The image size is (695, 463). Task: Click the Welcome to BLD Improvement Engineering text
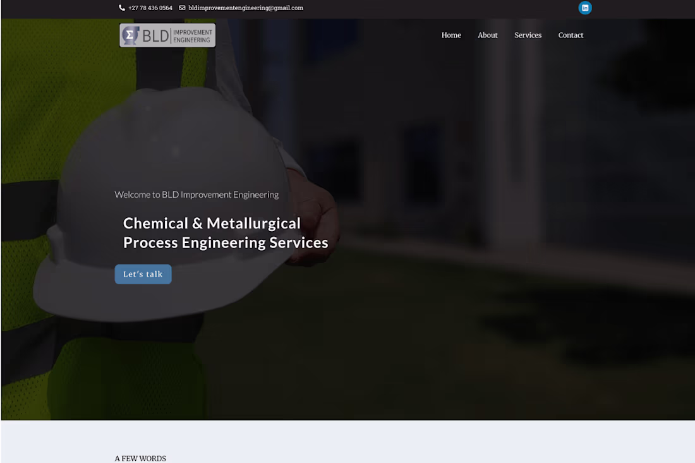196,195
